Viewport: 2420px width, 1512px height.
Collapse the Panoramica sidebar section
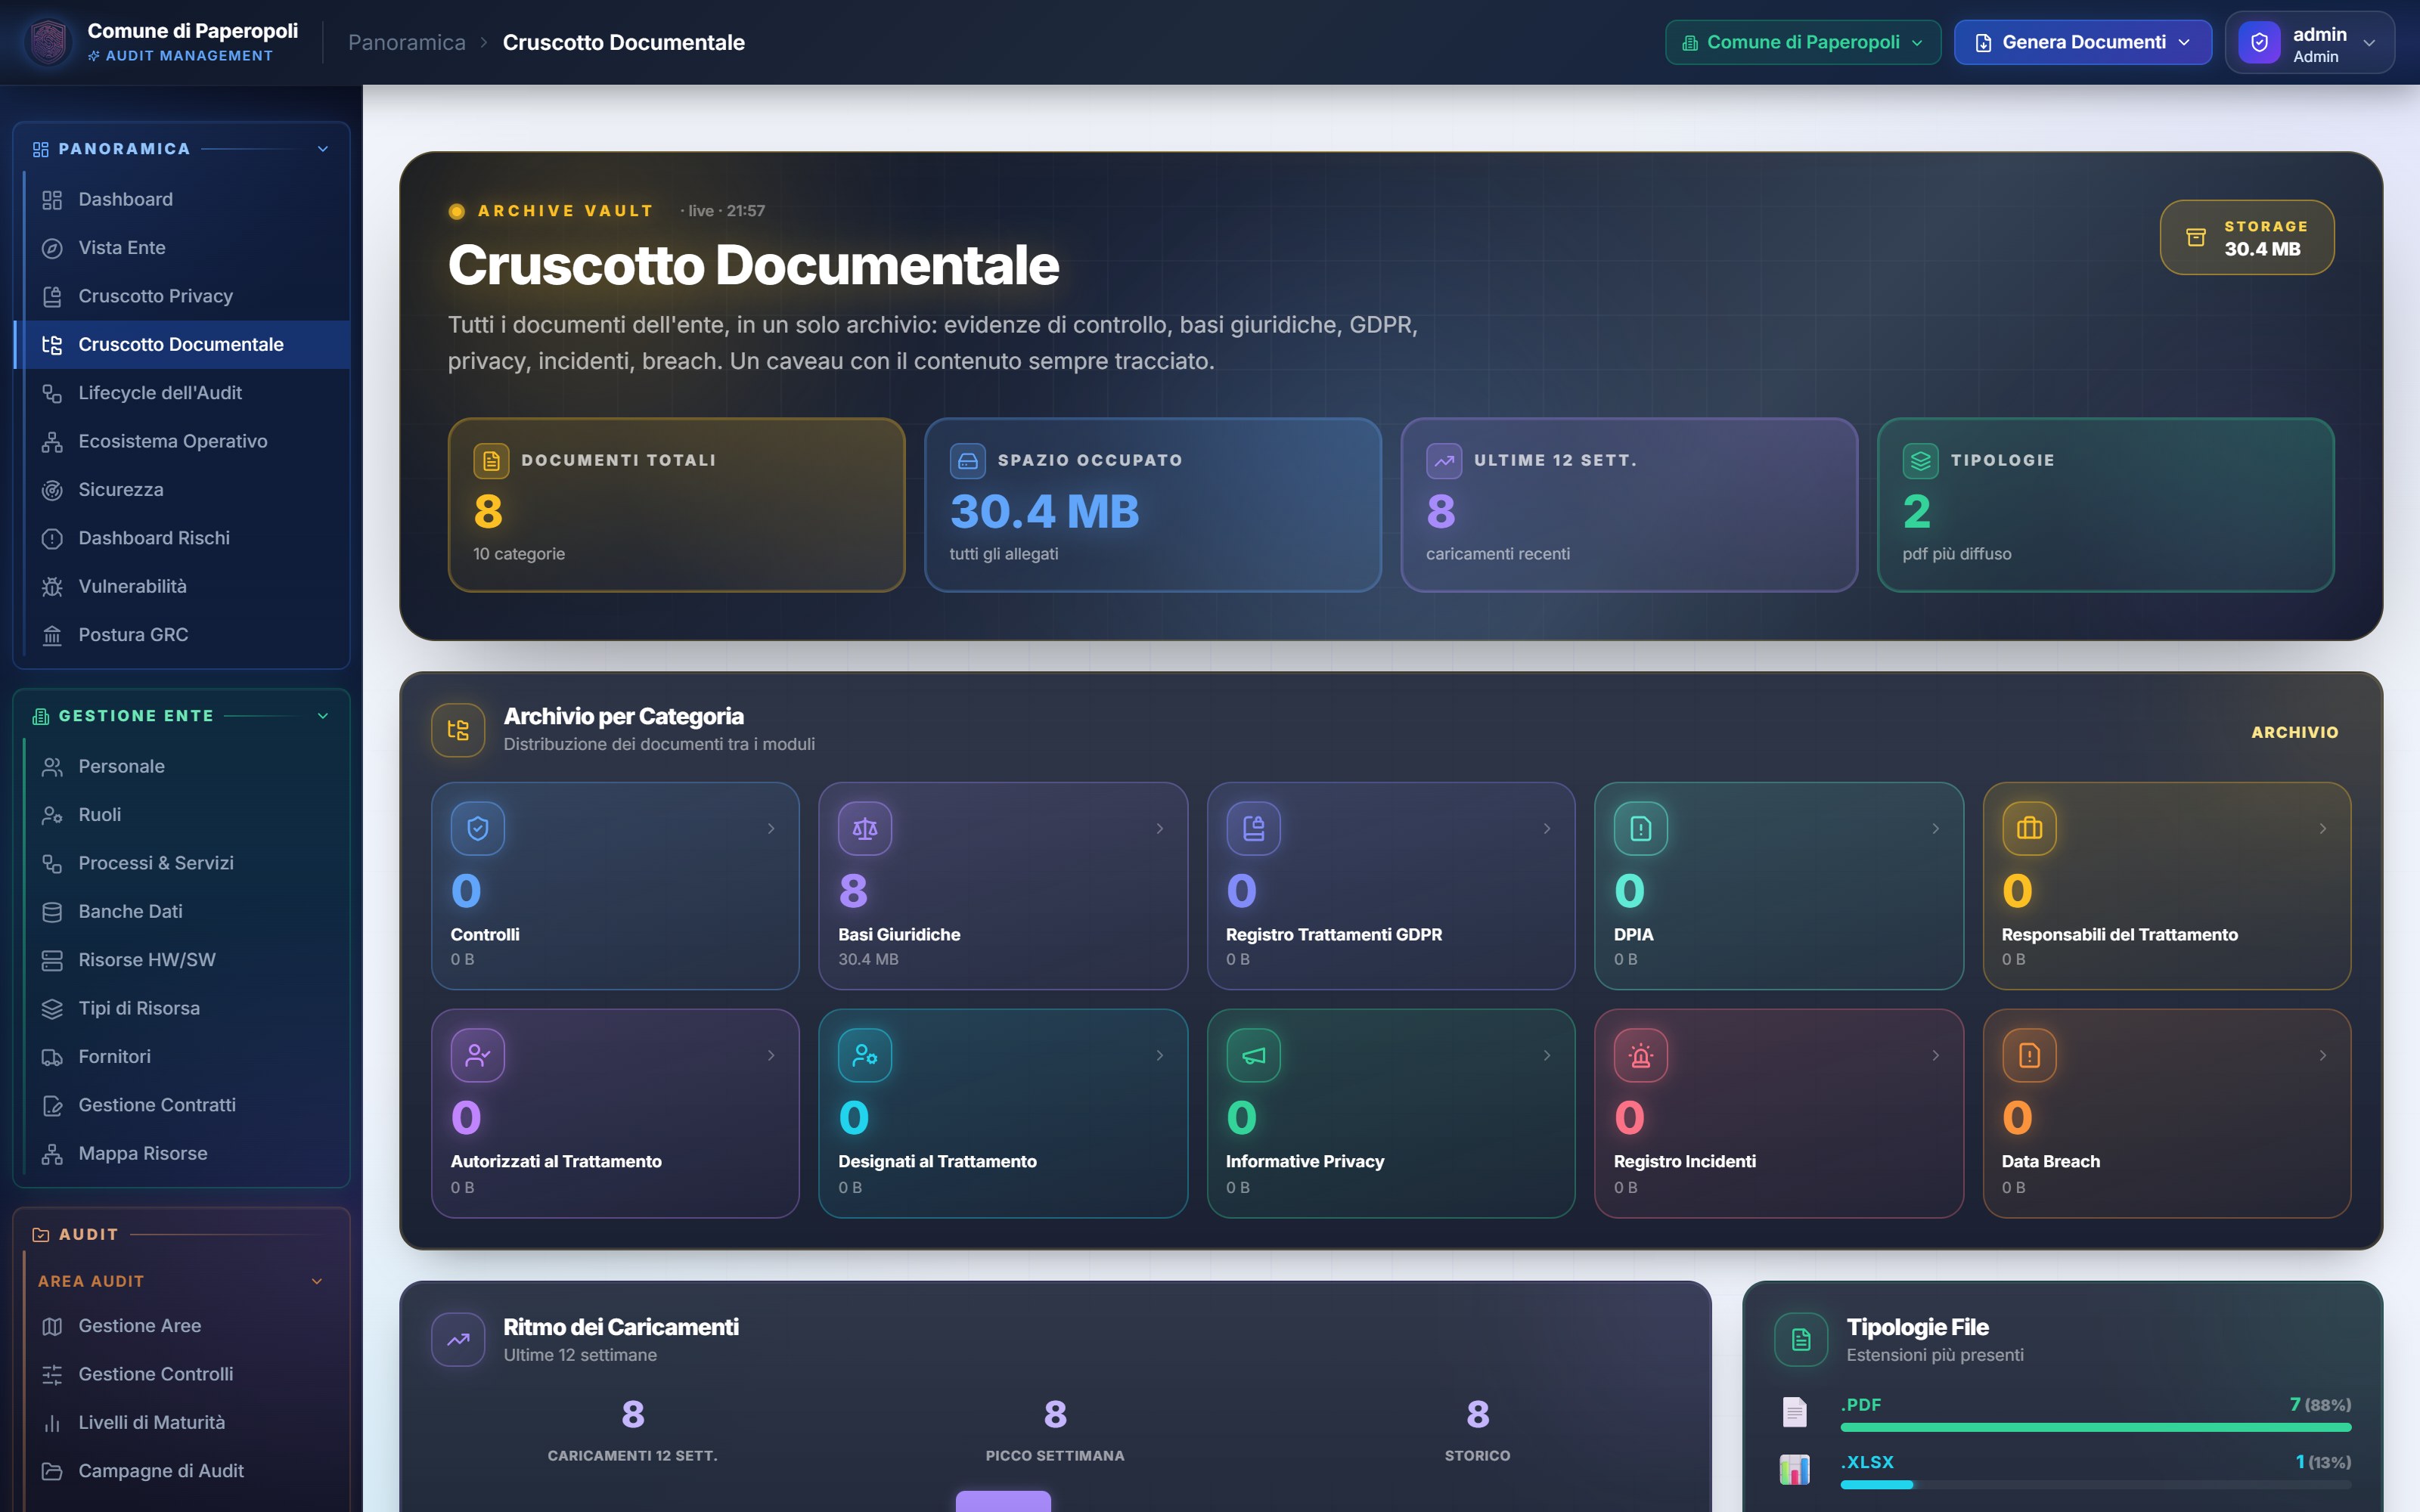(323, 149)
